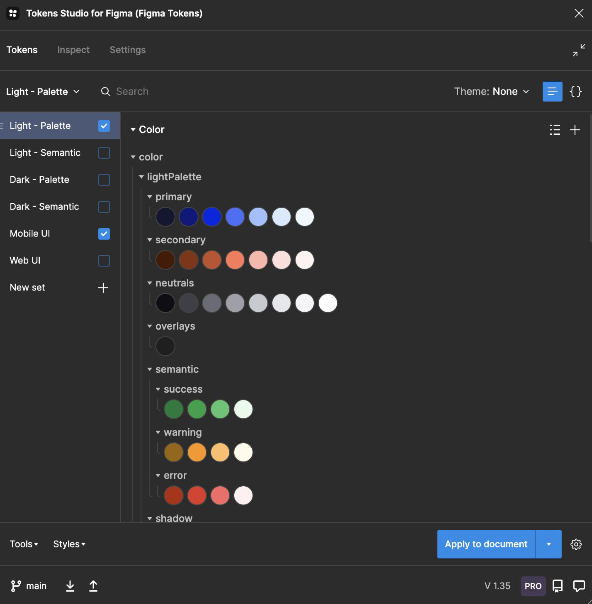Collapse the error group
This screenshot has height=604, width=592.
(x=158, y=476)
